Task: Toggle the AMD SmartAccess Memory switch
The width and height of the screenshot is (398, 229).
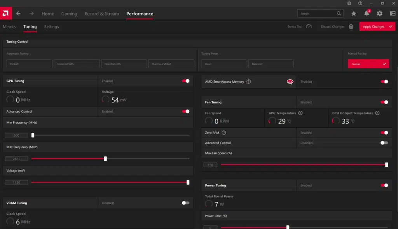Action: (384, 82)
